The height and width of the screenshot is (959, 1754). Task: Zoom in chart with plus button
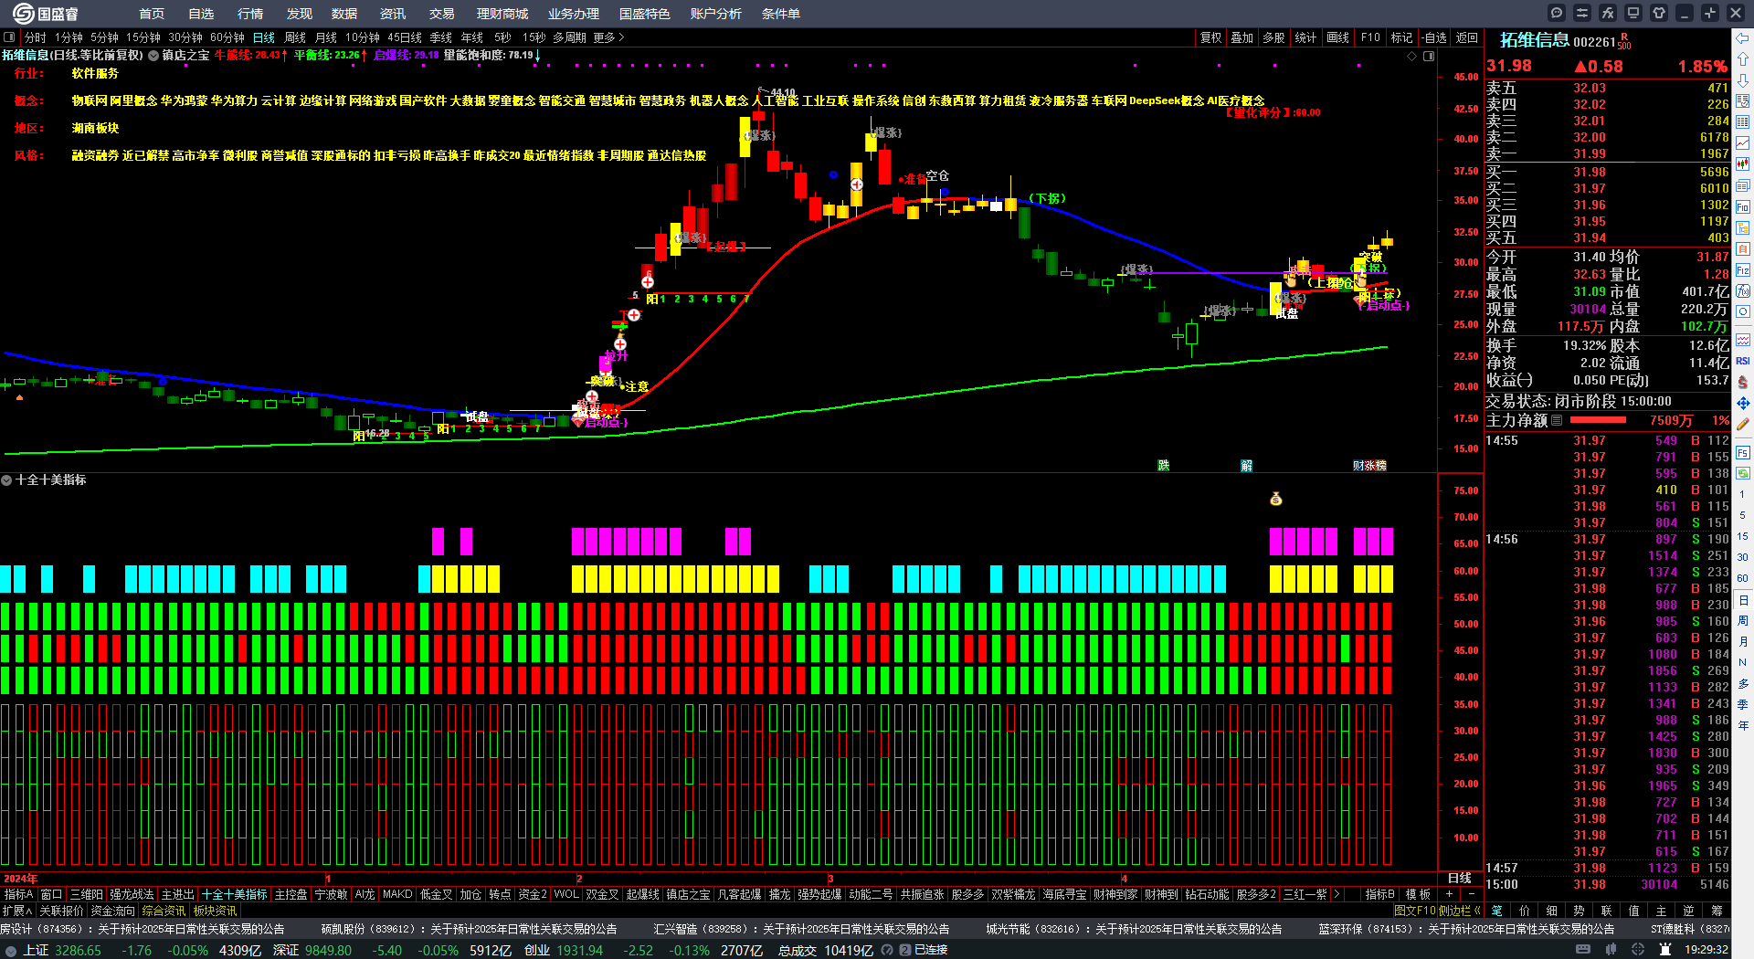1449,894
